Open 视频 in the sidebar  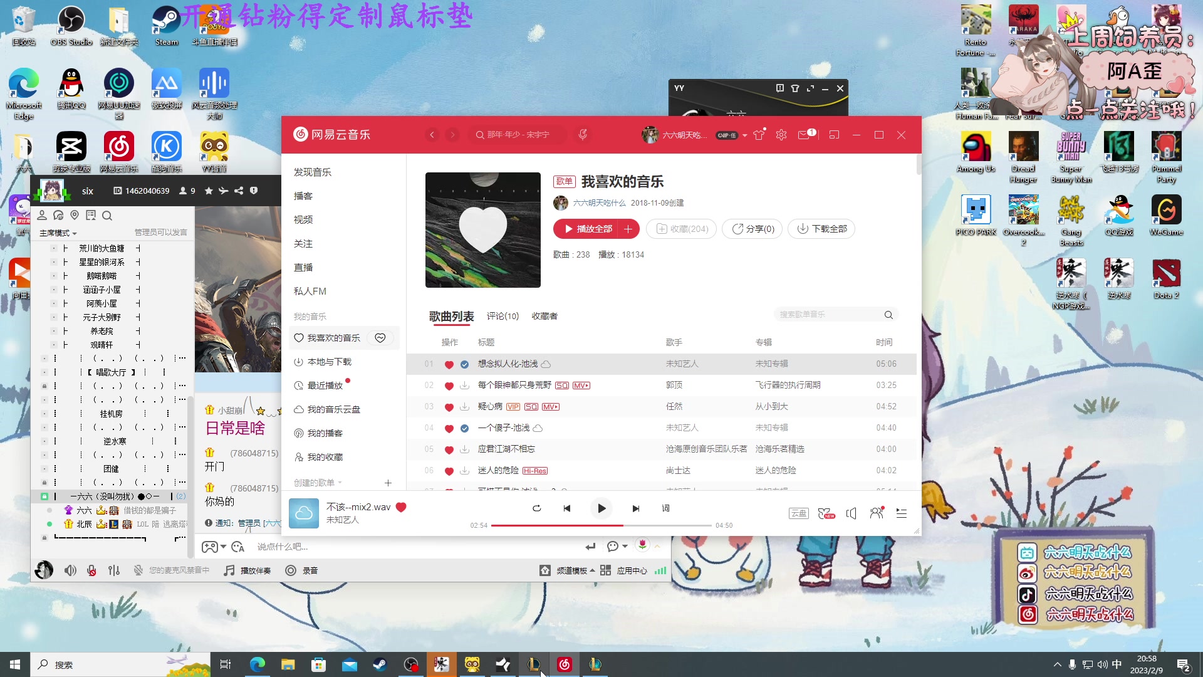[x=303, y=219]
